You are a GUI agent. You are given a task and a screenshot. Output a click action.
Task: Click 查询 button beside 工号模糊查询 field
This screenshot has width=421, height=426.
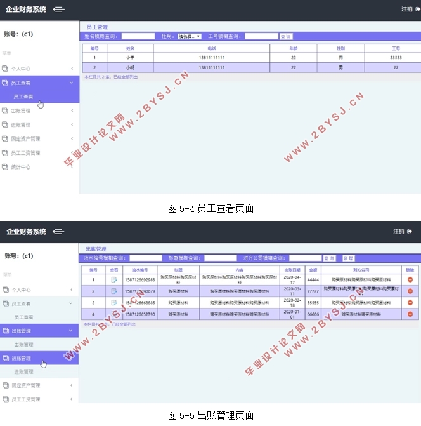click(x=286, y=37)
